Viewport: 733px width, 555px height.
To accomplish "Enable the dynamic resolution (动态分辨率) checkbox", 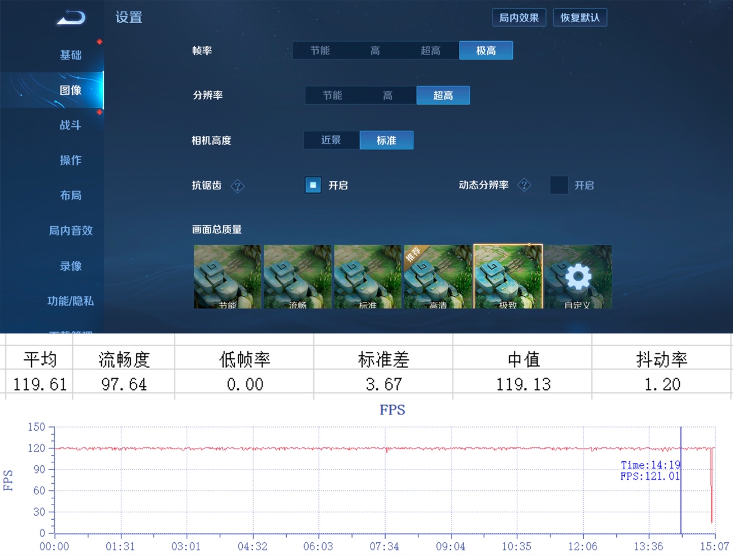I will point(558,185).
